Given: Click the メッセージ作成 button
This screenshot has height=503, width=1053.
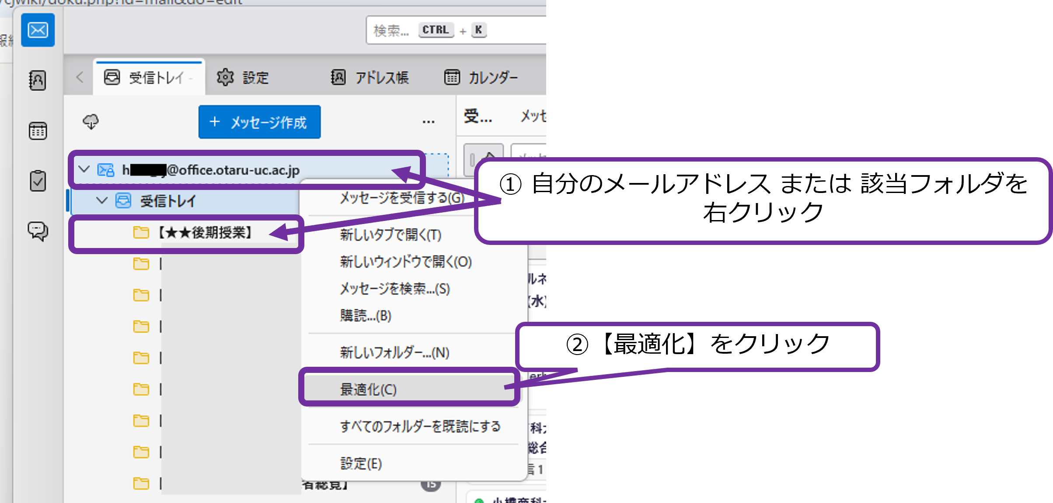Looking at the screenshot, I should [x=259, y=122].
